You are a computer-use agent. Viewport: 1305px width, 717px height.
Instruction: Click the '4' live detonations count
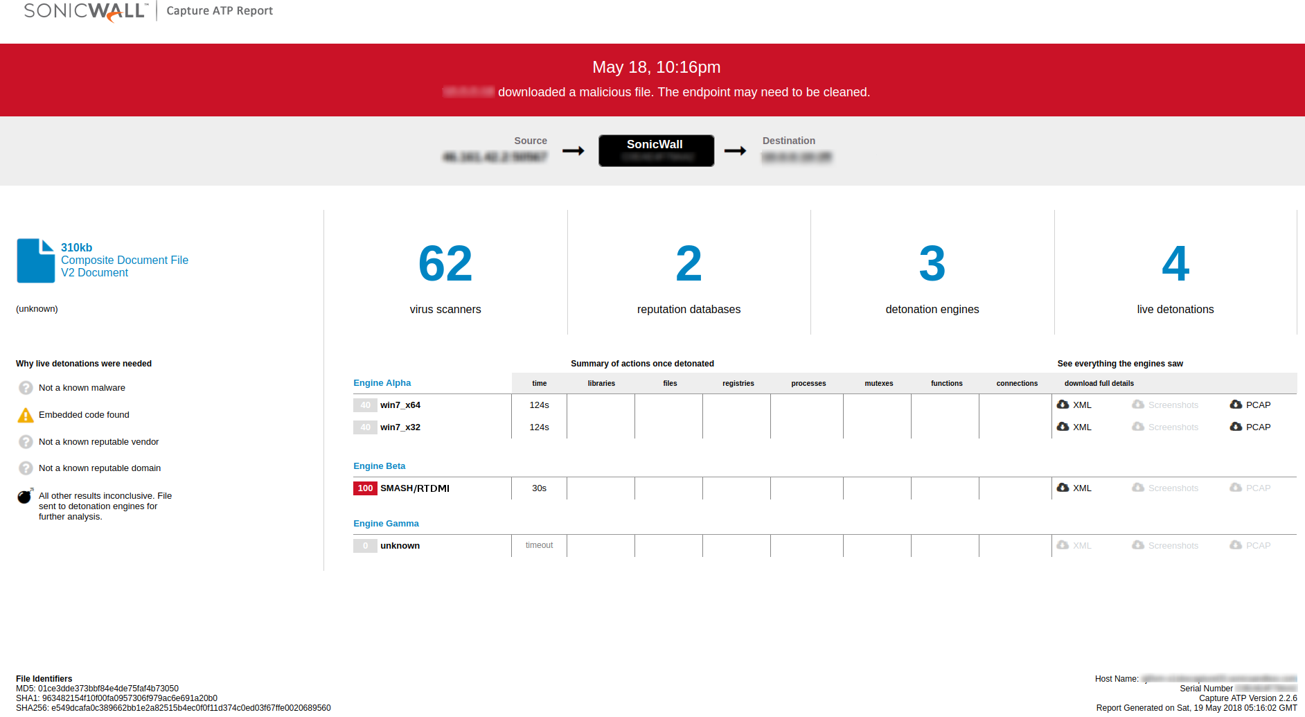1175,264
